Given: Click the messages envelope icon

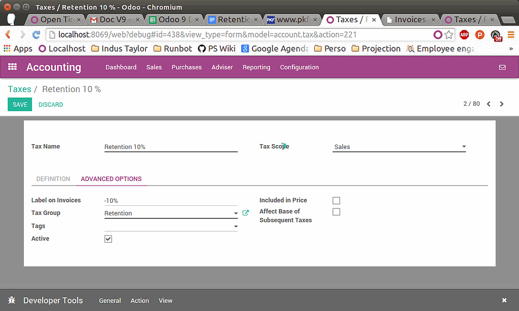Looking at the screenshot, I should (502, 67).
